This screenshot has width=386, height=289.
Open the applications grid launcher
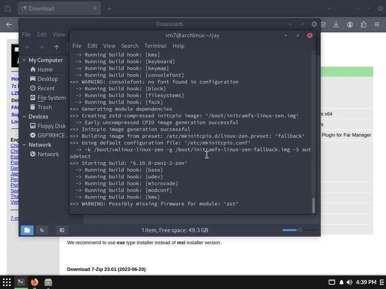[7, 282]
